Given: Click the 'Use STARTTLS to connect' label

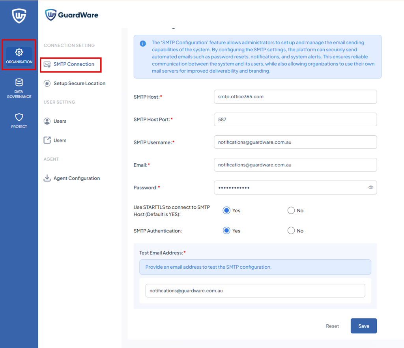Looking at the screenshot, I should click(x=172, y=211).
